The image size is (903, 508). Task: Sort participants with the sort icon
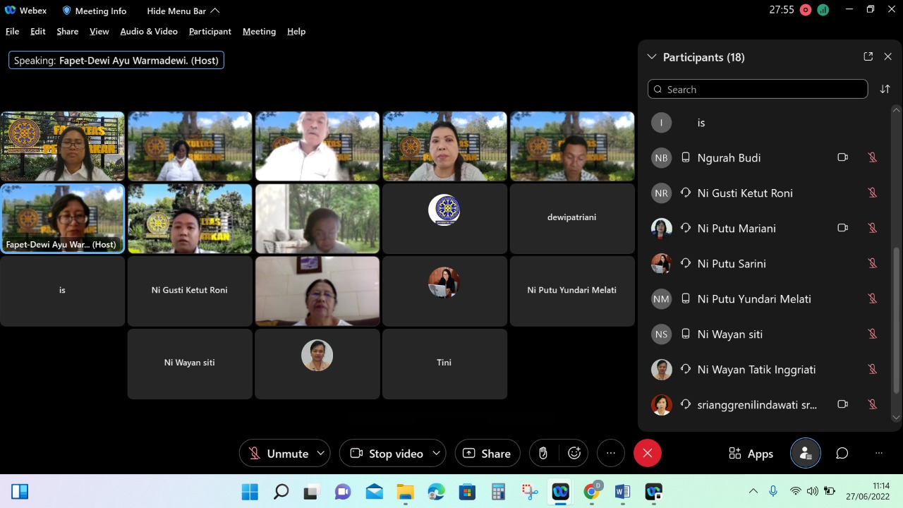885,89
